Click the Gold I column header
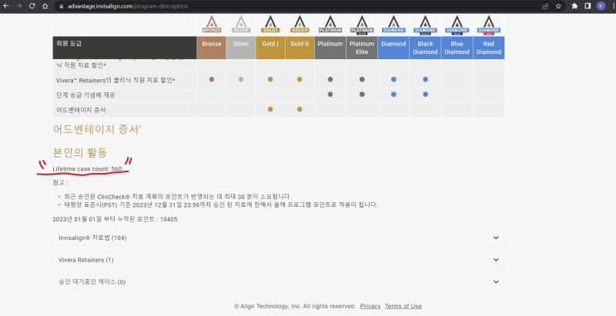616x316 pixels. pyautogui.click(x=270, y=48)
